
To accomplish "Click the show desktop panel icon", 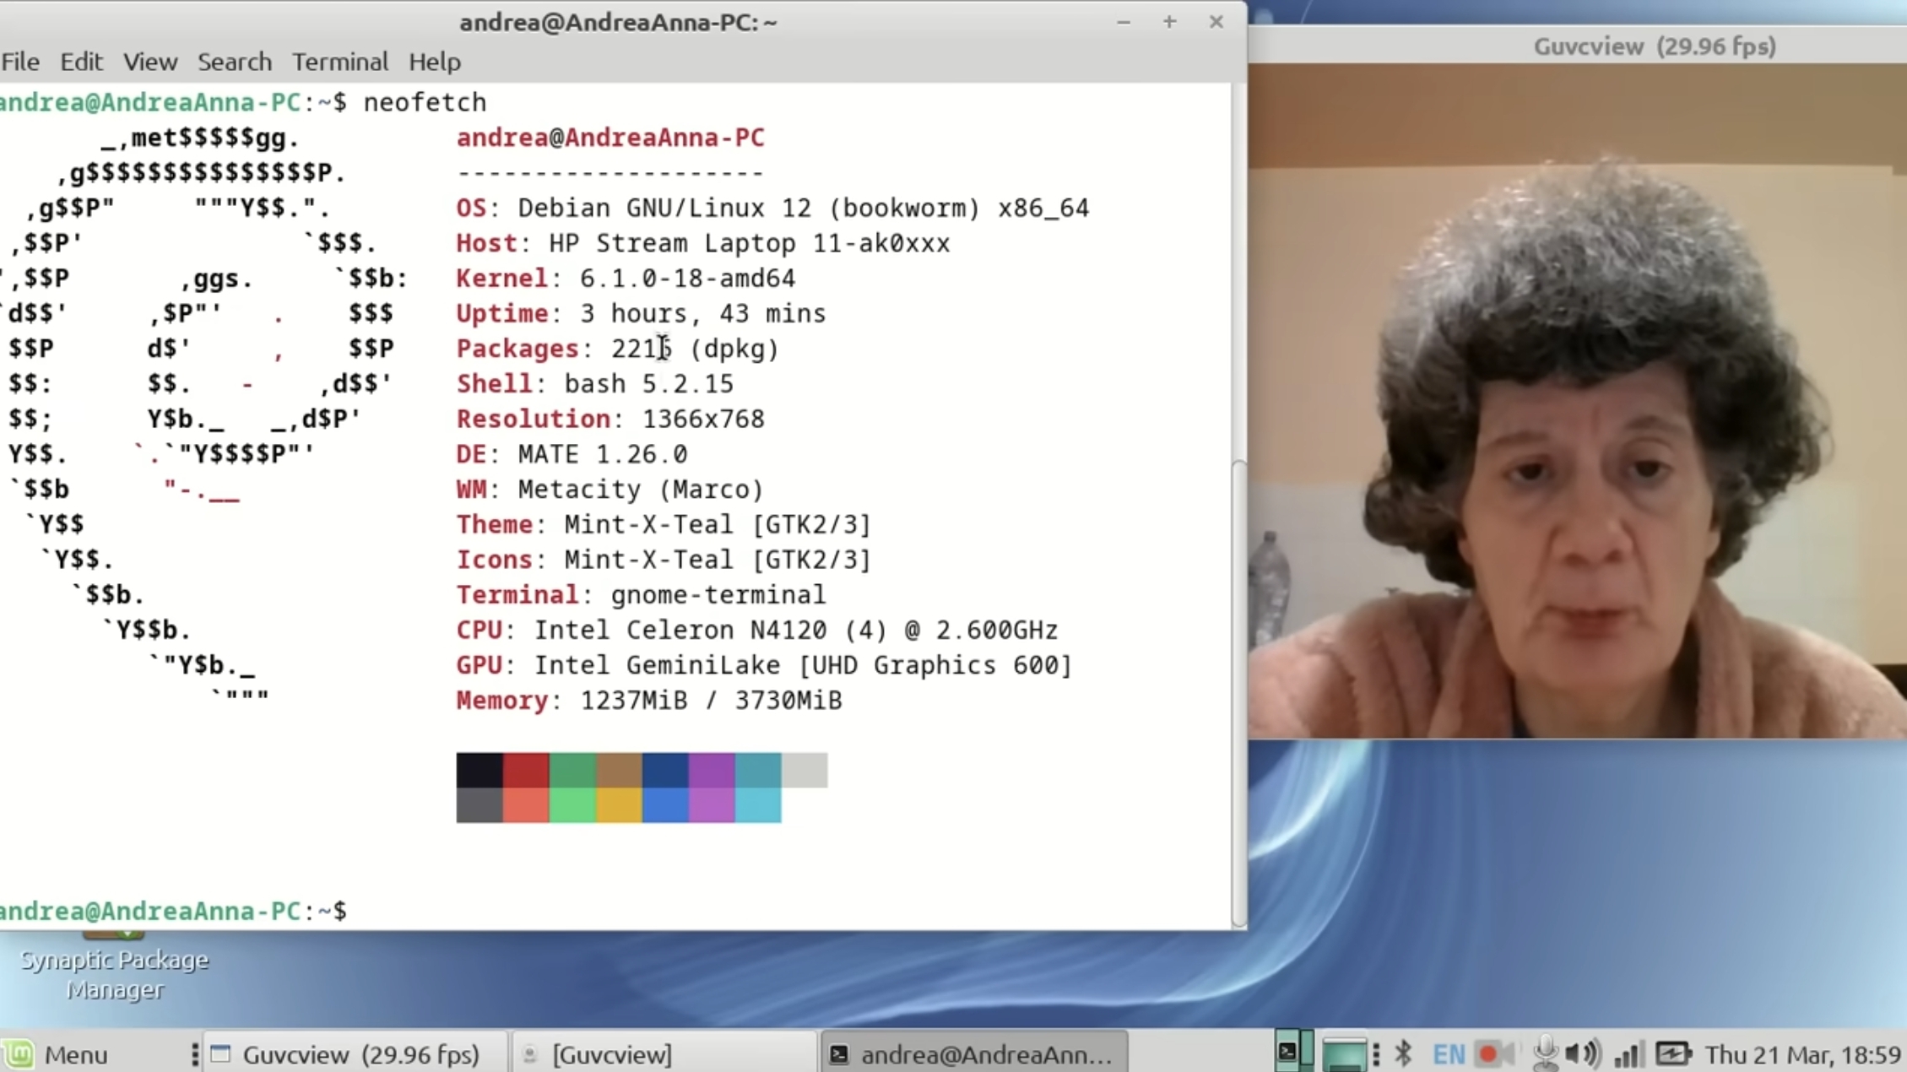I will pos(1343,1054).
